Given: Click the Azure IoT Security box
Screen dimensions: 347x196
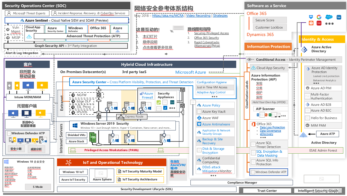Looking at the screenshot, I should point(73,180).
